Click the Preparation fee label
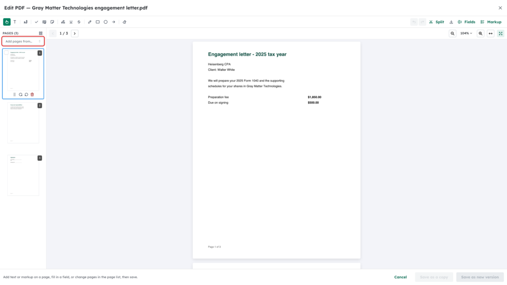 218,97
